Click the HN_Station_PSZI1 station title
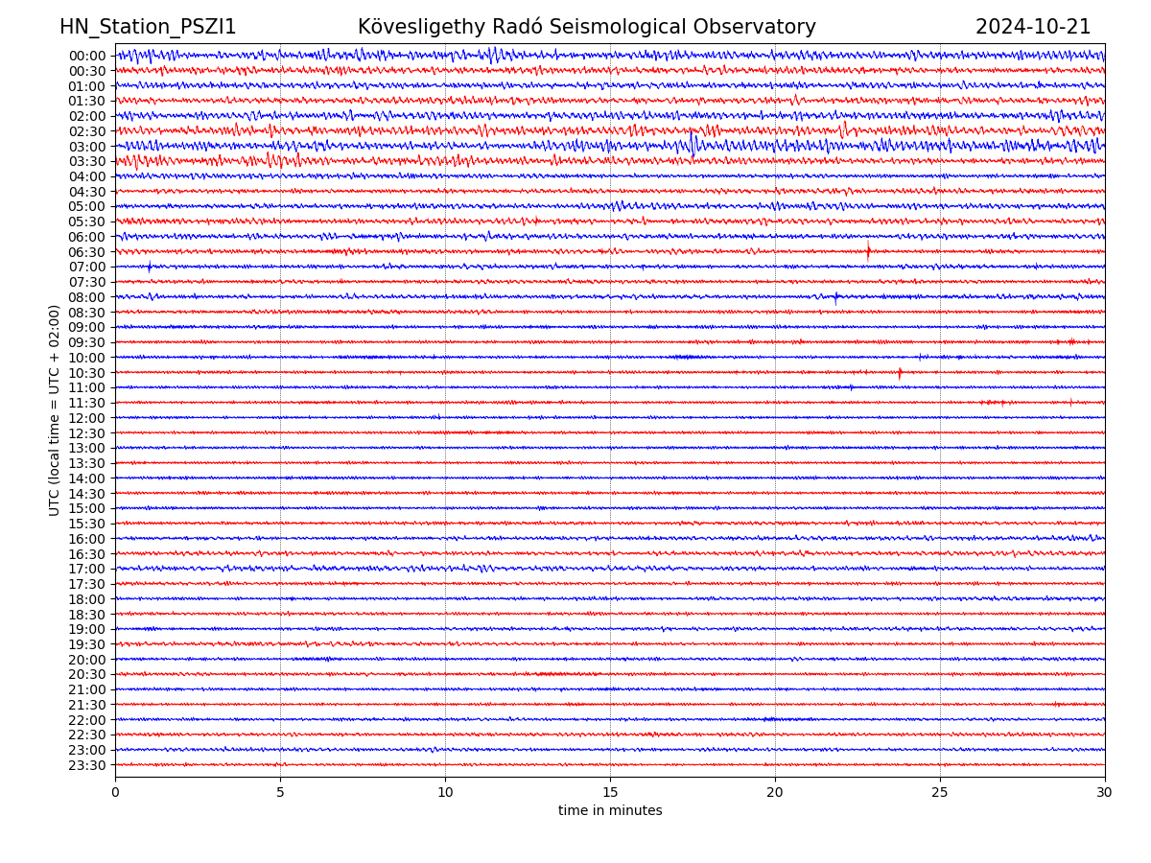The width and height of the screenshot is (1151, 863). 148,28
